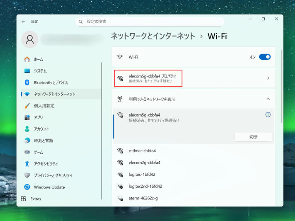Viewport: 295px width, 221px height.
Task: Click the アクセシビリティ figure icon
Action: click(x=27, y=163)
